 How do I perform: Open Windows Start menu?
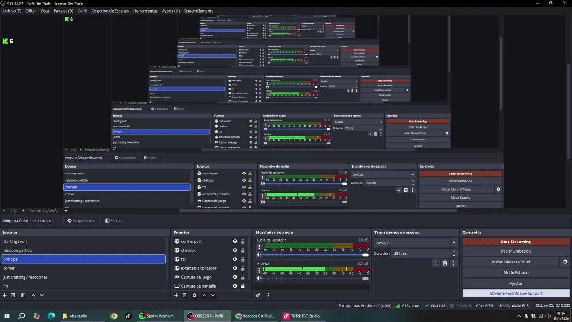[x=7, y=316]
